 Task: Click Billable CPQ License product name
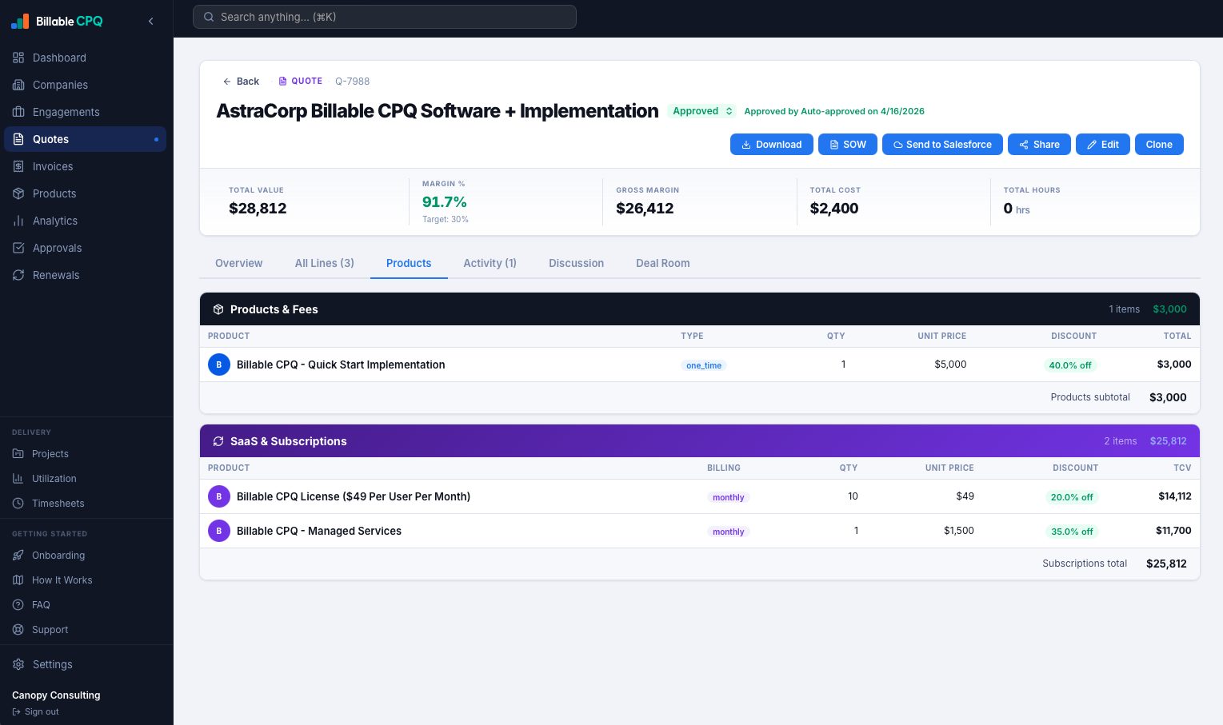354,496
